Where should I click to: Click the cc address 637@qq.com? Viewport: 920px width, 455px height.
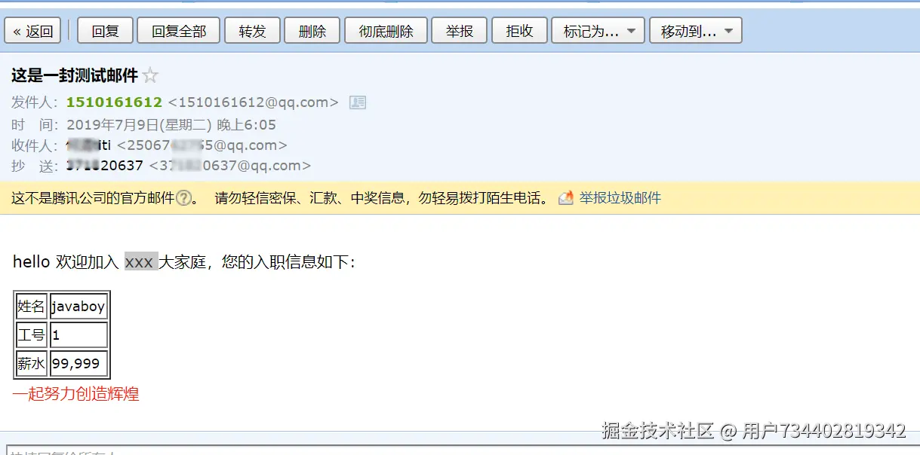pos(230,166)
